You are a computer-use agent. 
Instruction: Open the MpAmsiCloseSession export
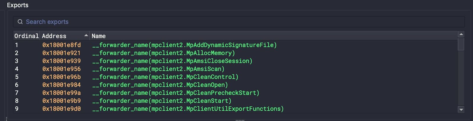(x=172, y=61)
